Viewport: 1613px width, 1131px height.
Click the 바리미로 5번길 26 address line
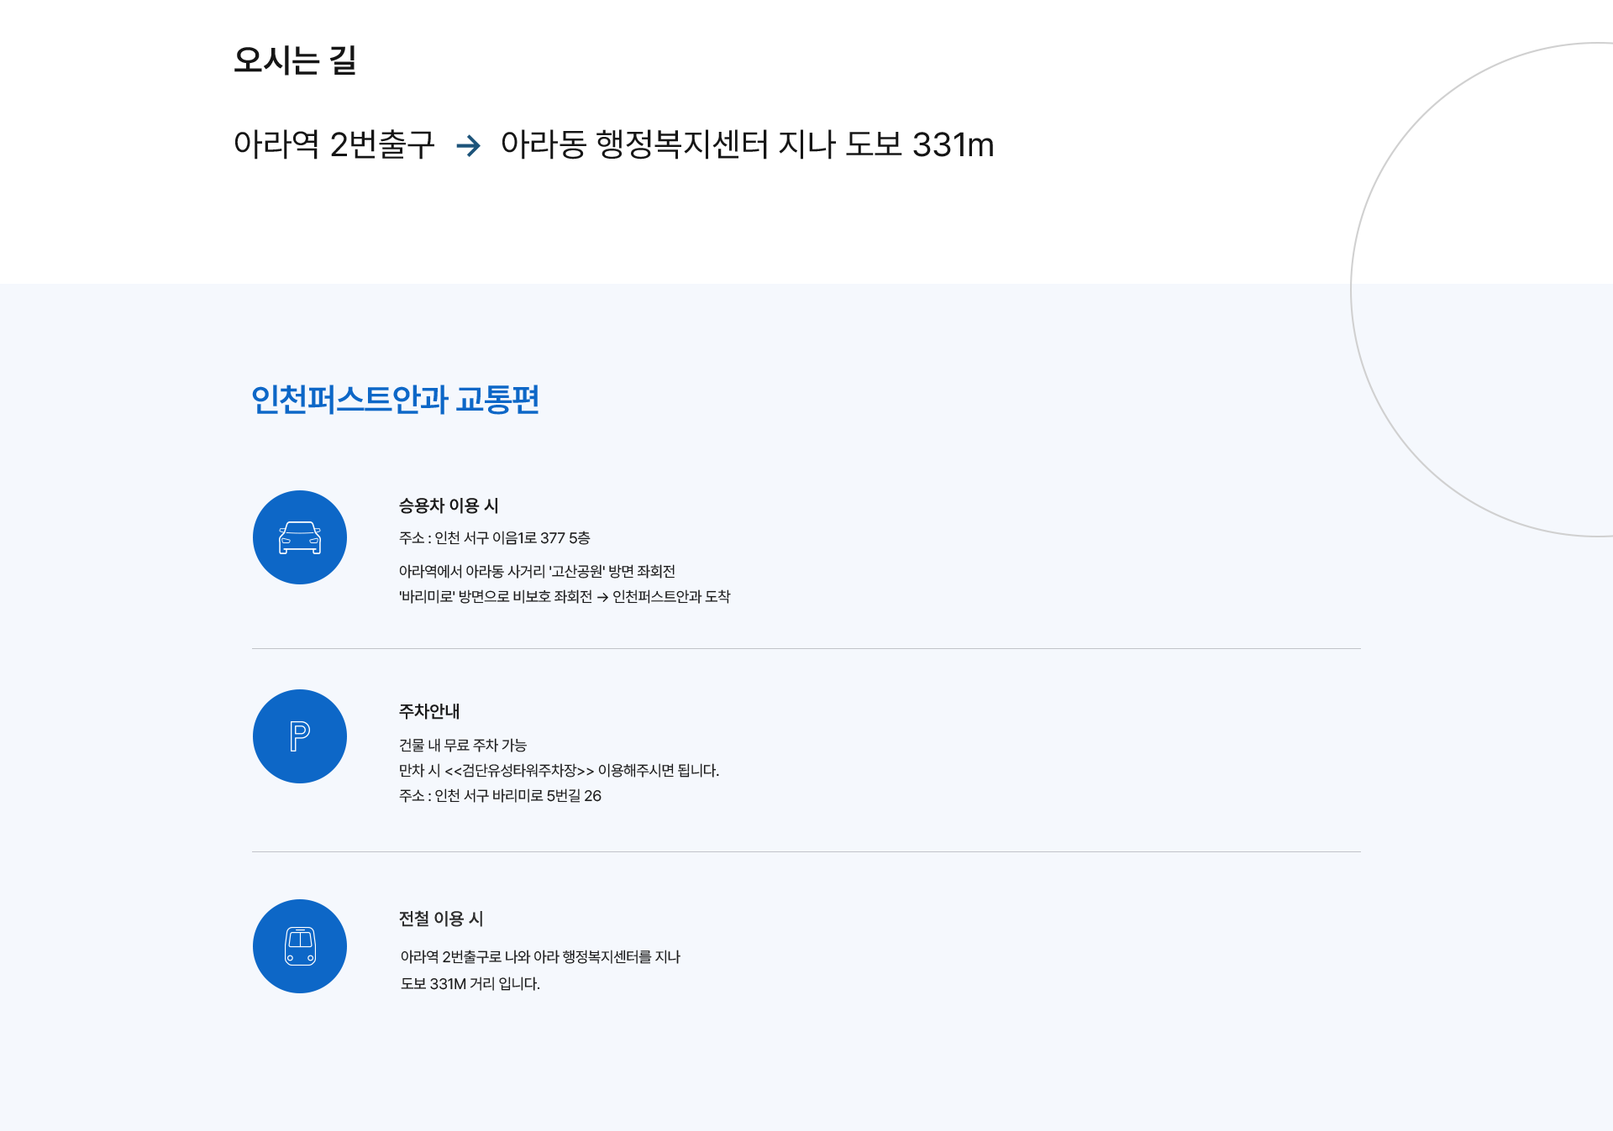(500, 795)
